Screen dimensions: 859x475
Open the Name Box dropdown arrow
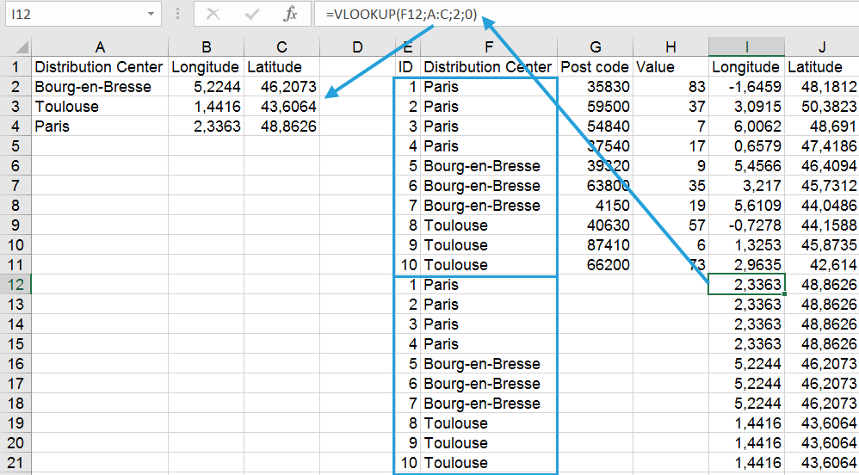[151, 14]
